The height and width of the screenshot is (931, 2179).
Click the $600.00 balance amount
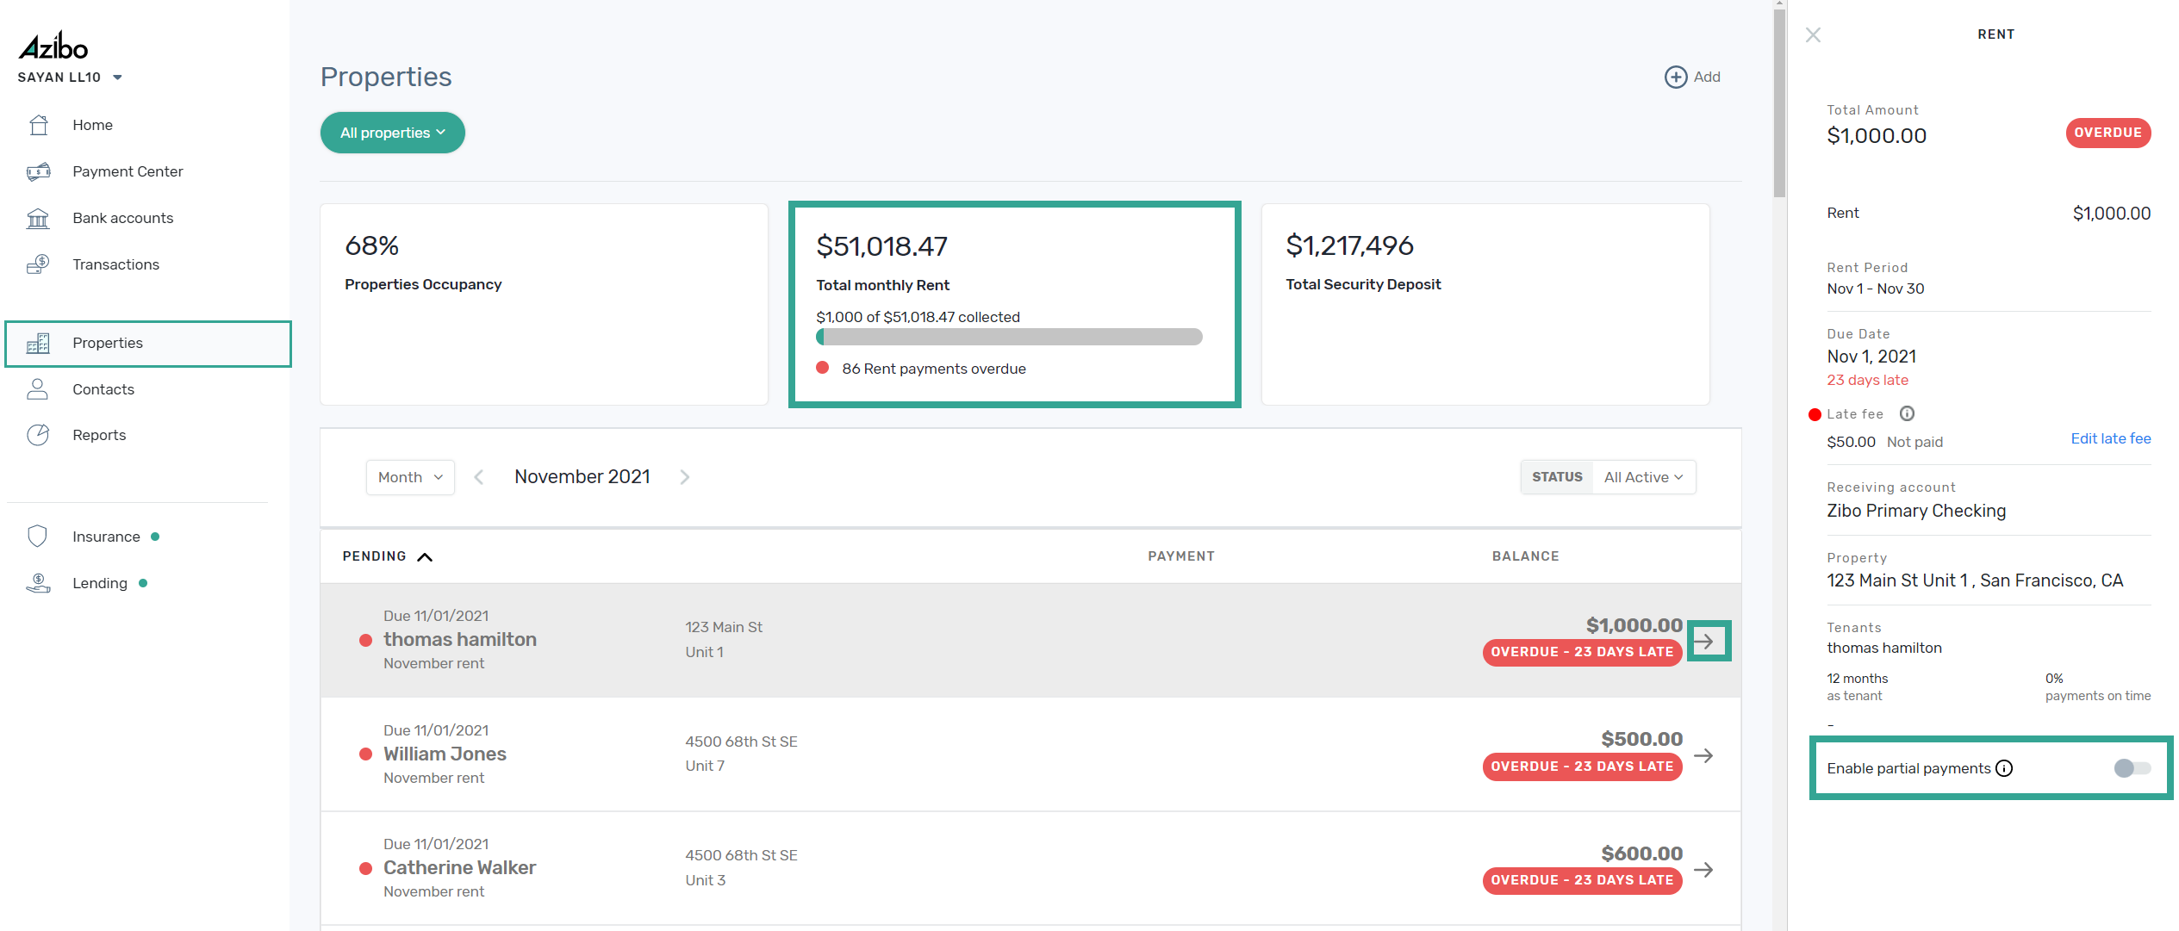(x=1641, y=853)
